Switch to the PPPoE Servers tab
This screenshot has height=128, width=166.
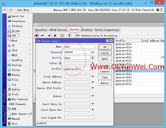[x=58, y=30]
